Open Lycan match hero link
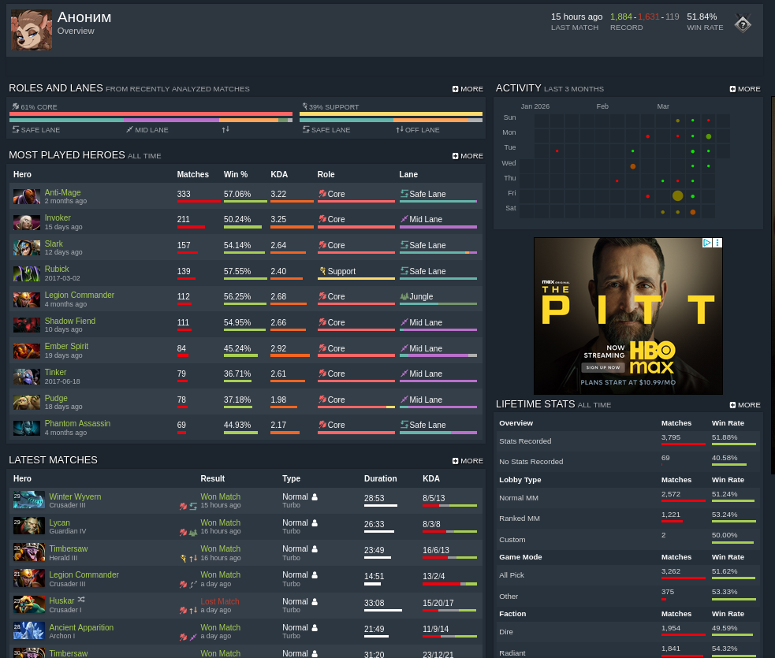775x658 pixels. pos(59,522)
